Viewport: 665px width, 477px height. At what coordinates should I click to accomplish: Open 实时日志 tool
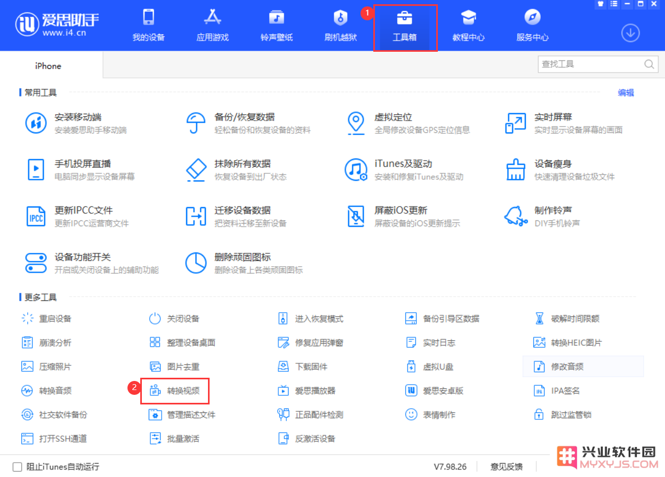pos(430,343)
